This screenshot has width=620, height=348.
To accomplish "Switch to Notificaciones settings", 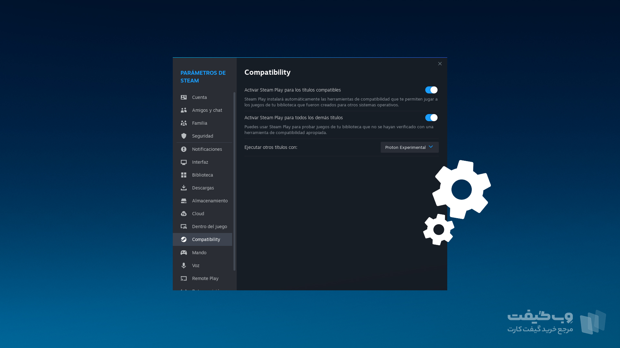I will tap(202, 149).
